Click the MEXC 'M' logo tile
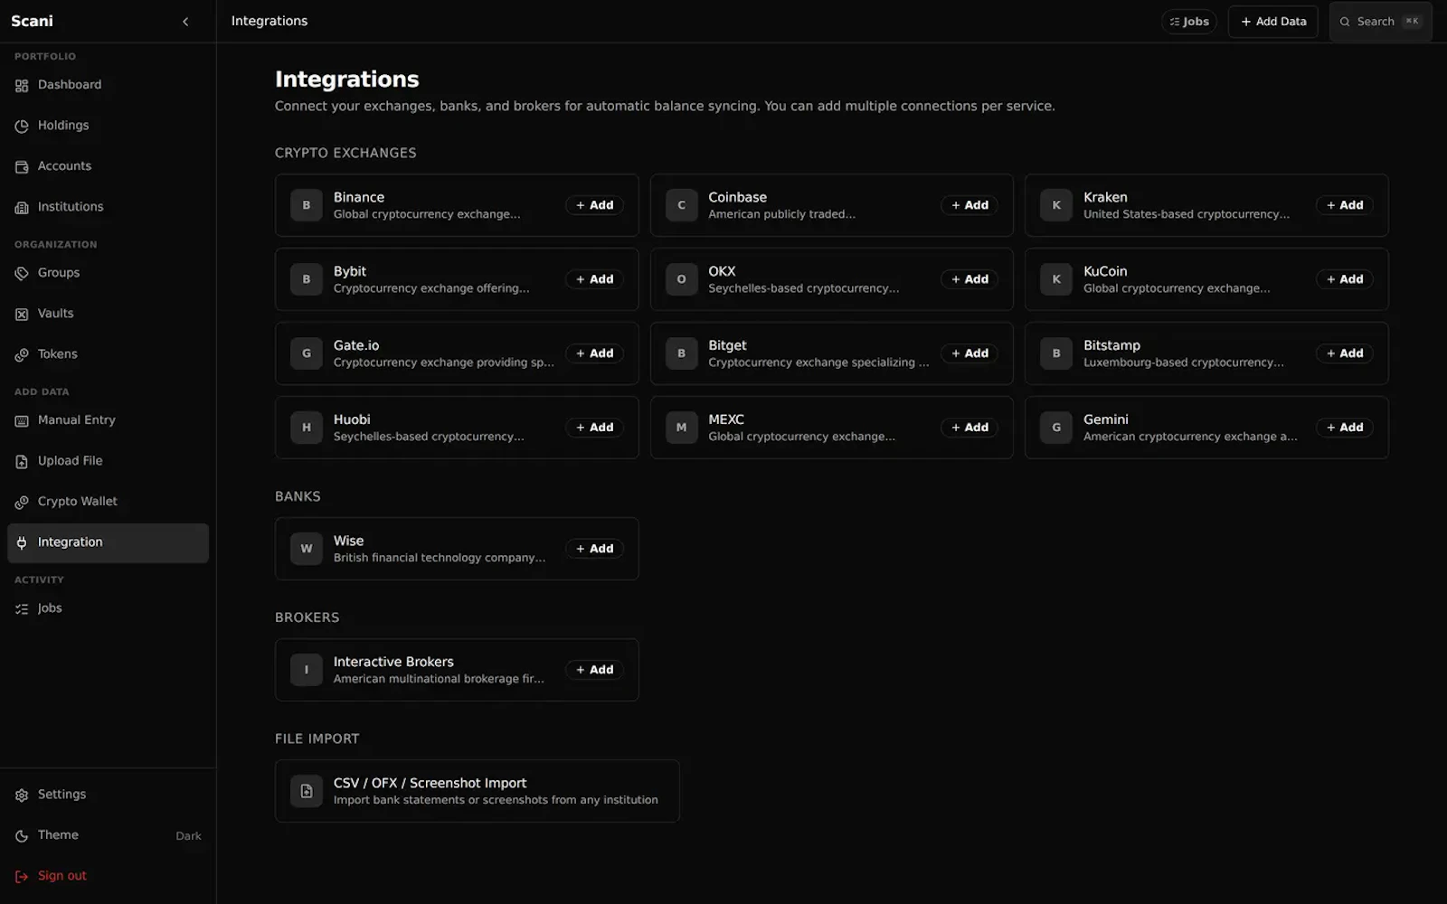 tap(682, 428)
